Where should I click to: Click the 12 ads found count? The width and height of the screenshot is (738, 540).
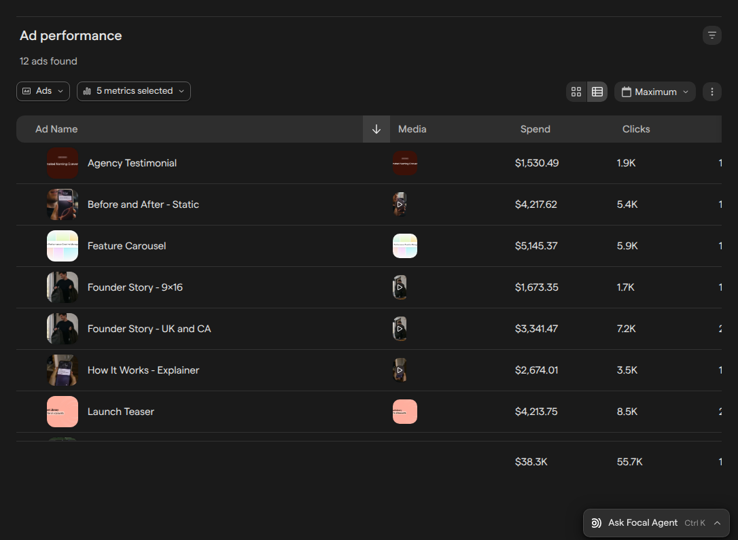click(x=48, y=61)
